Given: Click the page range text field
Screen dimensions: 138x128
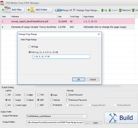Looking at the screenshot, I should 61,57.
